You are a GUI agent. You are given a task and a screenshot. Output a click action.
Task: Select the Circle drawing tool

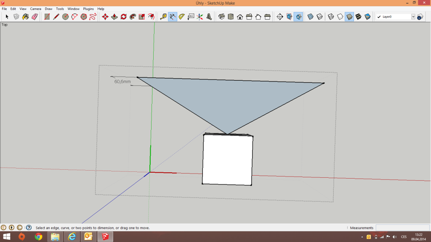tap(65, 17)
